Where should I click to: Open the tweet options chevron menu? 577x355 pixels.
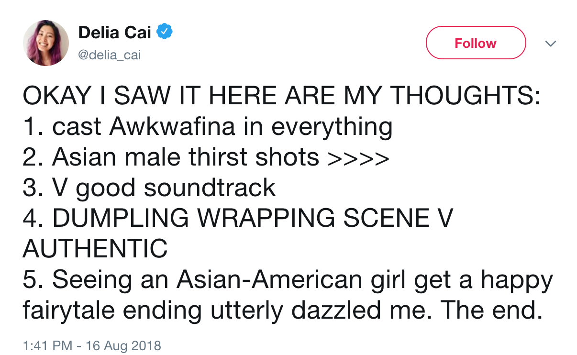[x=551, y=44]
